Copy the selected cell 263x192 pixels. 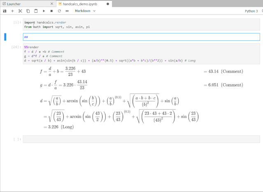[28, 11]
